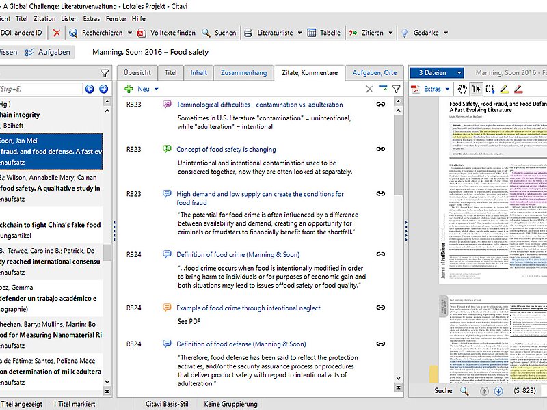
Task: Open 'Example of food crime through intentional neglect'
Action: pyautogui.click(x=248, y=308)
